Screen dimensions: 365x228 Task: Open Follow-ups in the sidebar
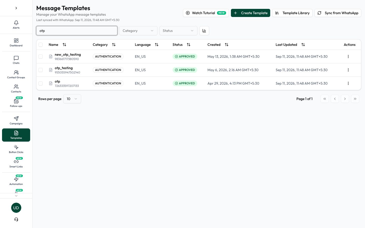(16, 103)
